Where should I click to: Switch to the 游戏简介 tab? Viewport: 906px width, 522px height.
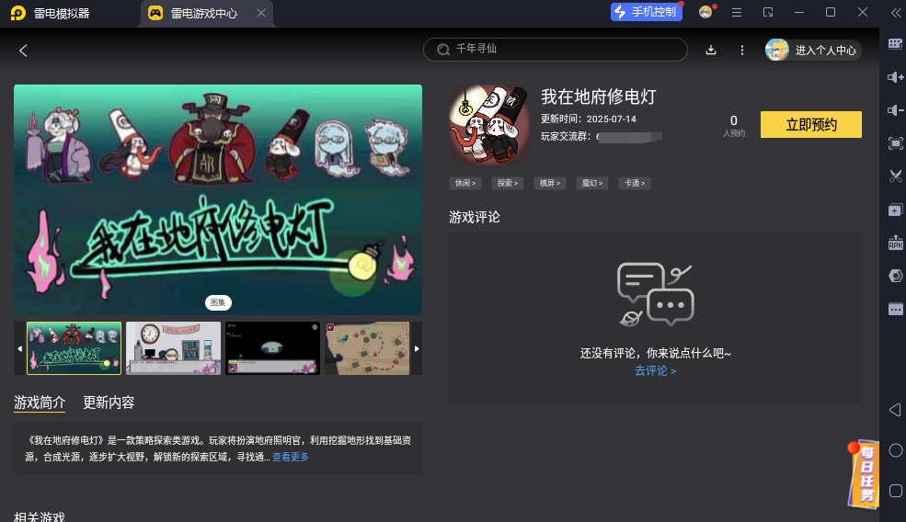tap(40, 403)
